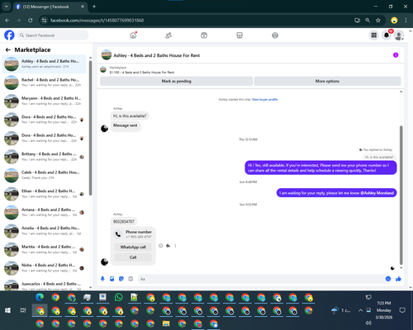Open more options for the phone number message
Viewport: 413px width, 330px height.
coord(175,246)
